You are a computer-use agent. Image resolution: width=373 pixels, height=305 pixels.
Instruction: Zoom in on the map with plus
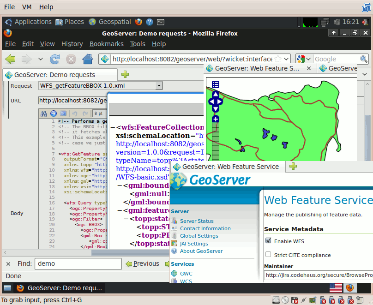tap(216, 119)
